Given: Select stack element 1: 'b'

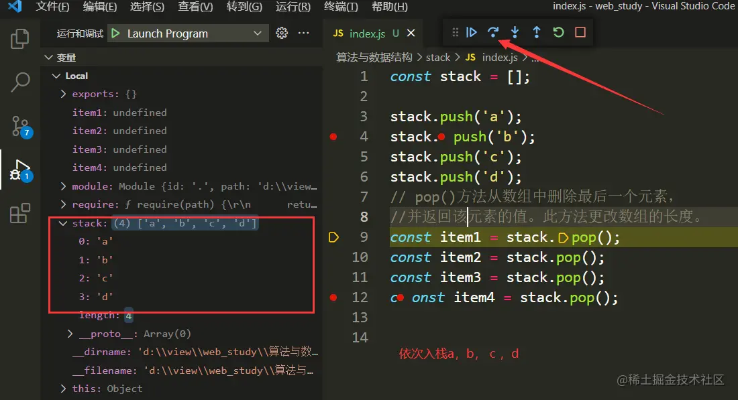Looking at the screenshot, I should [95, 260].
